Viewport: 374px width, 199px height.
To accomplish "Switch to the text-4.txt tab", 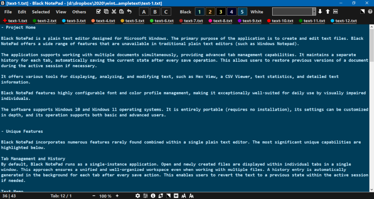I will [103, 21].
